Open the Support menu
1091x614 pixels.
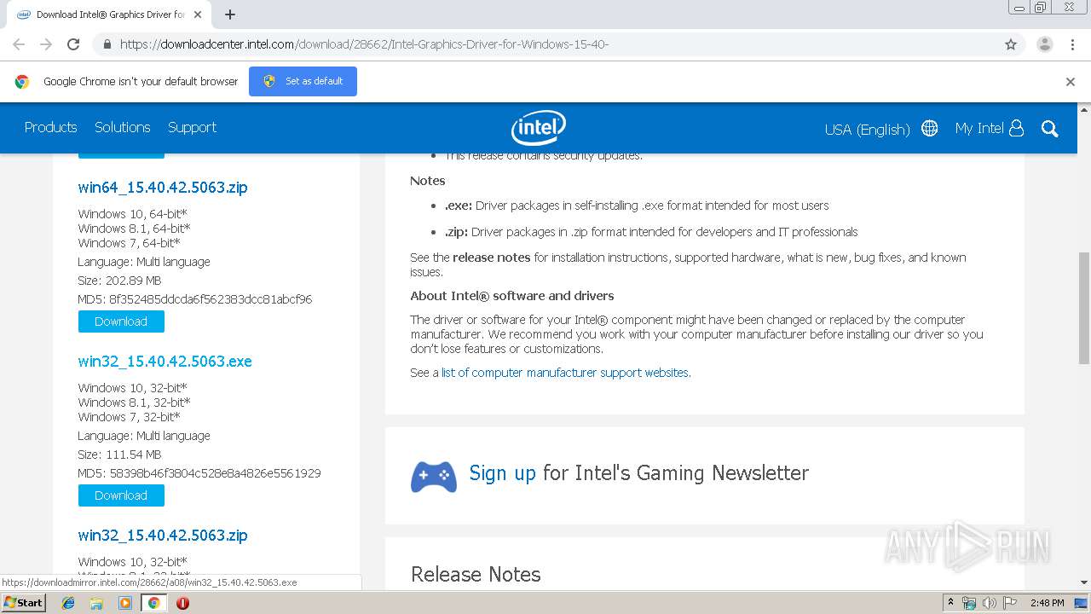click(x=192, y=127)
